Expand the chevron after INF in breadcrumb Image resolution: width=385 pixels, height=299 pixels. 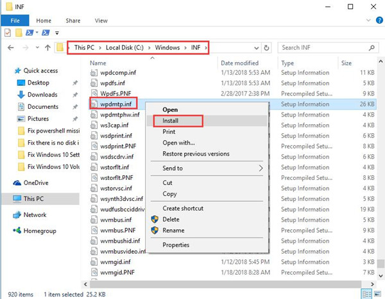[x=206, y=48]
